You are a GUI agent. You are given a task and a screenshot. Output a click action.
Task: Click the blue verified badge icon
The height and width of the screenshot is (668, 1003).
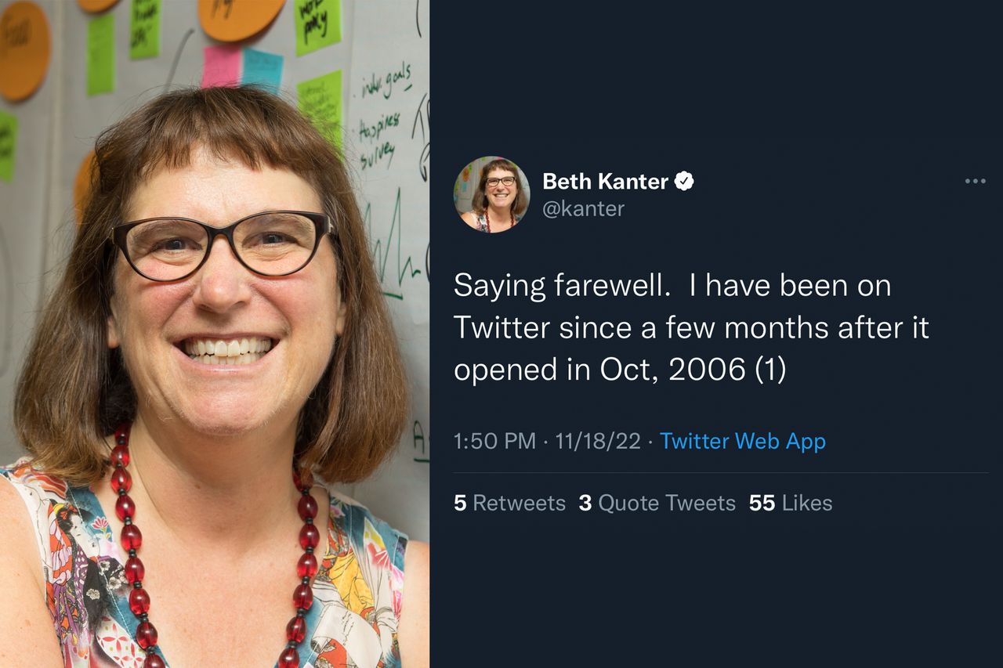pyautogui.click(x=684, y=182)
